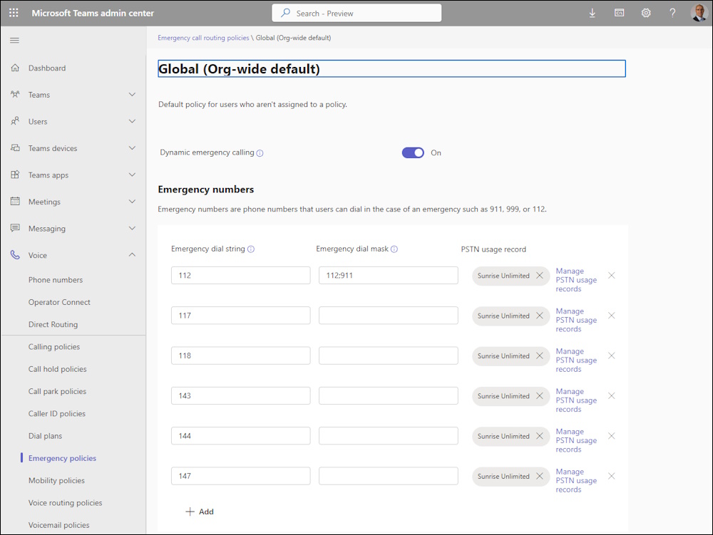
Task: Click the download icon in header
Action: (592, 13)
